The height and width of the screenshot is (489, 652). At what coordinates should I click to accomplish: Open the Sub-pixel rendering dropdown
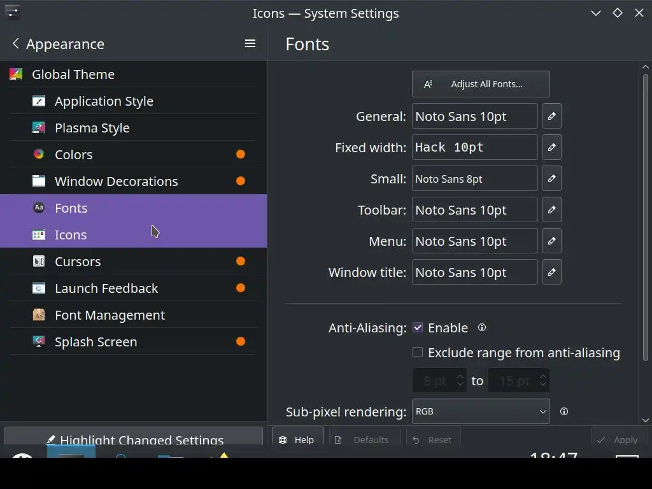pos(481,411)
